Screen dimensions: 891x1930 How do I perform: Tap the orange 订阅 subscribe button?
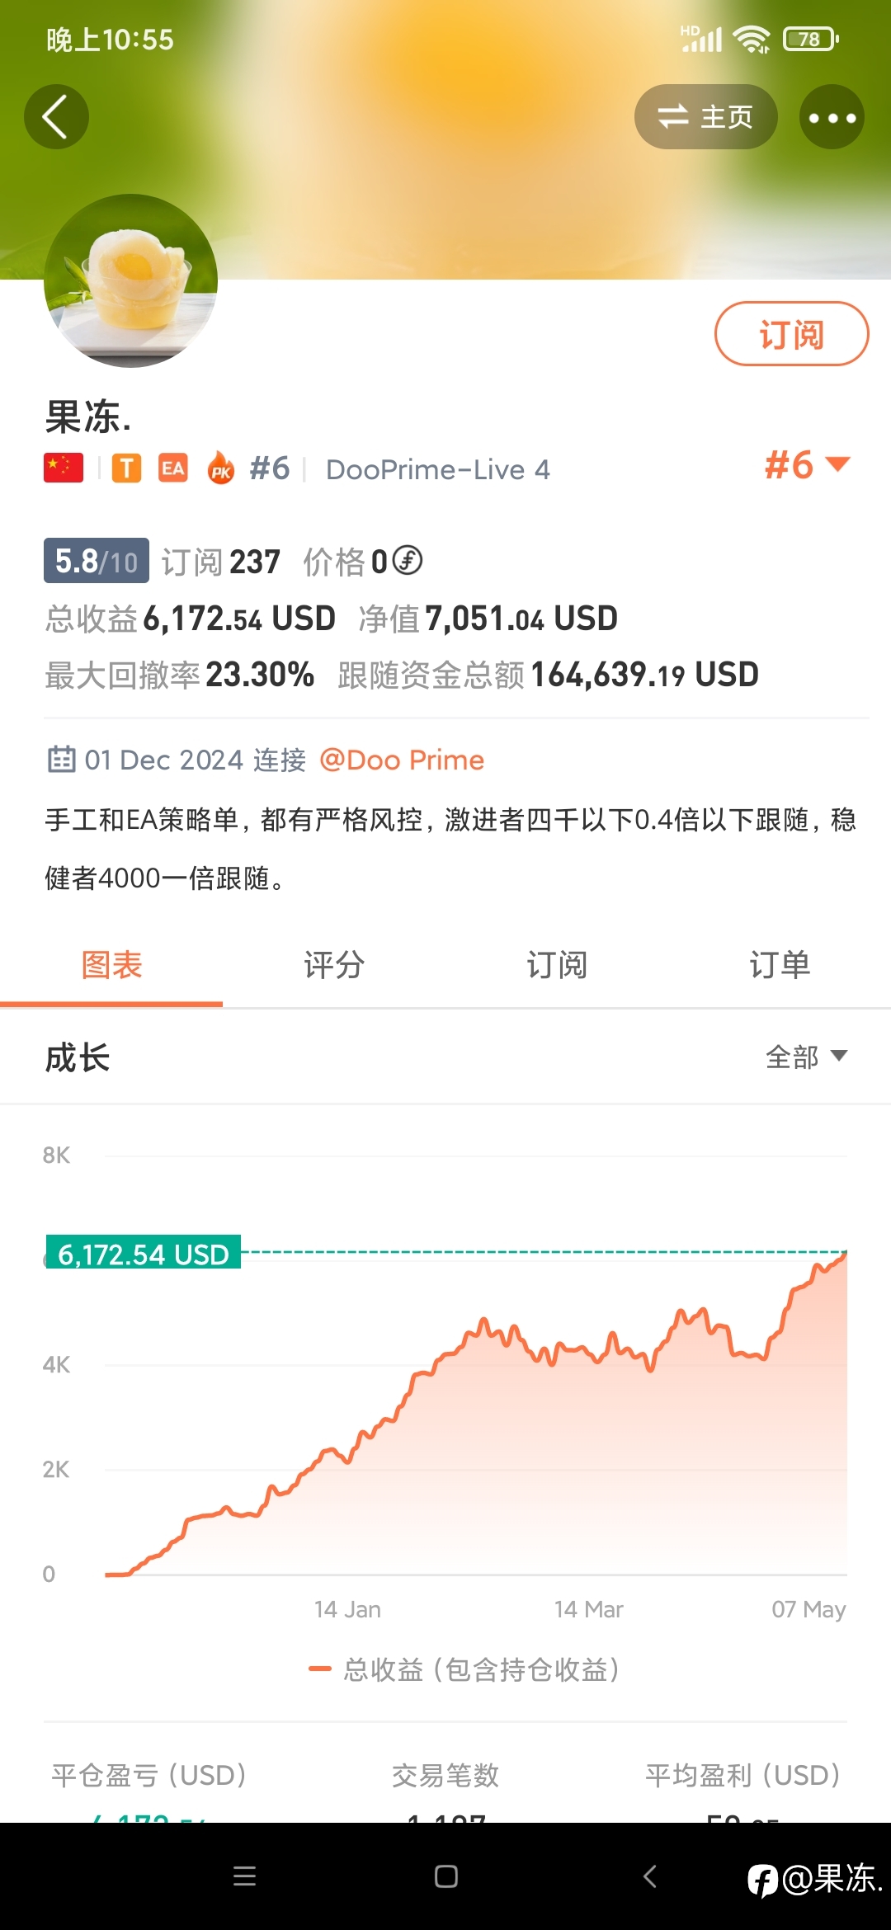[791, 334]
